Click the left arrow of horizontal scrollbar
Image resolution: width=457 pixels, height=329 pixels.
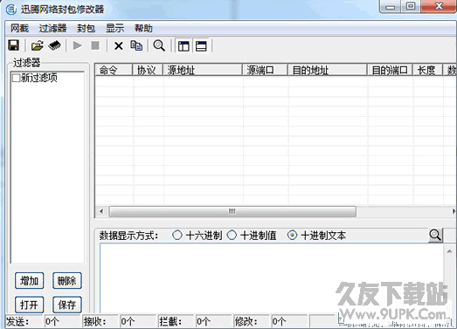tap(101, 211)
